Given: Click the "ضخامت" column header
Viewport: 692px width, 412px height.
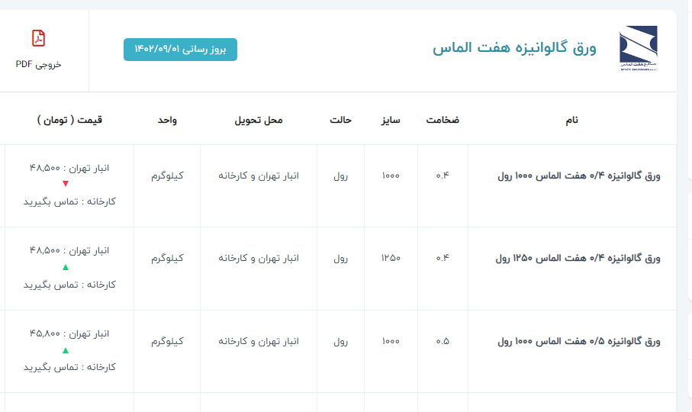Looking at the screenshot, I should [443, 120].
